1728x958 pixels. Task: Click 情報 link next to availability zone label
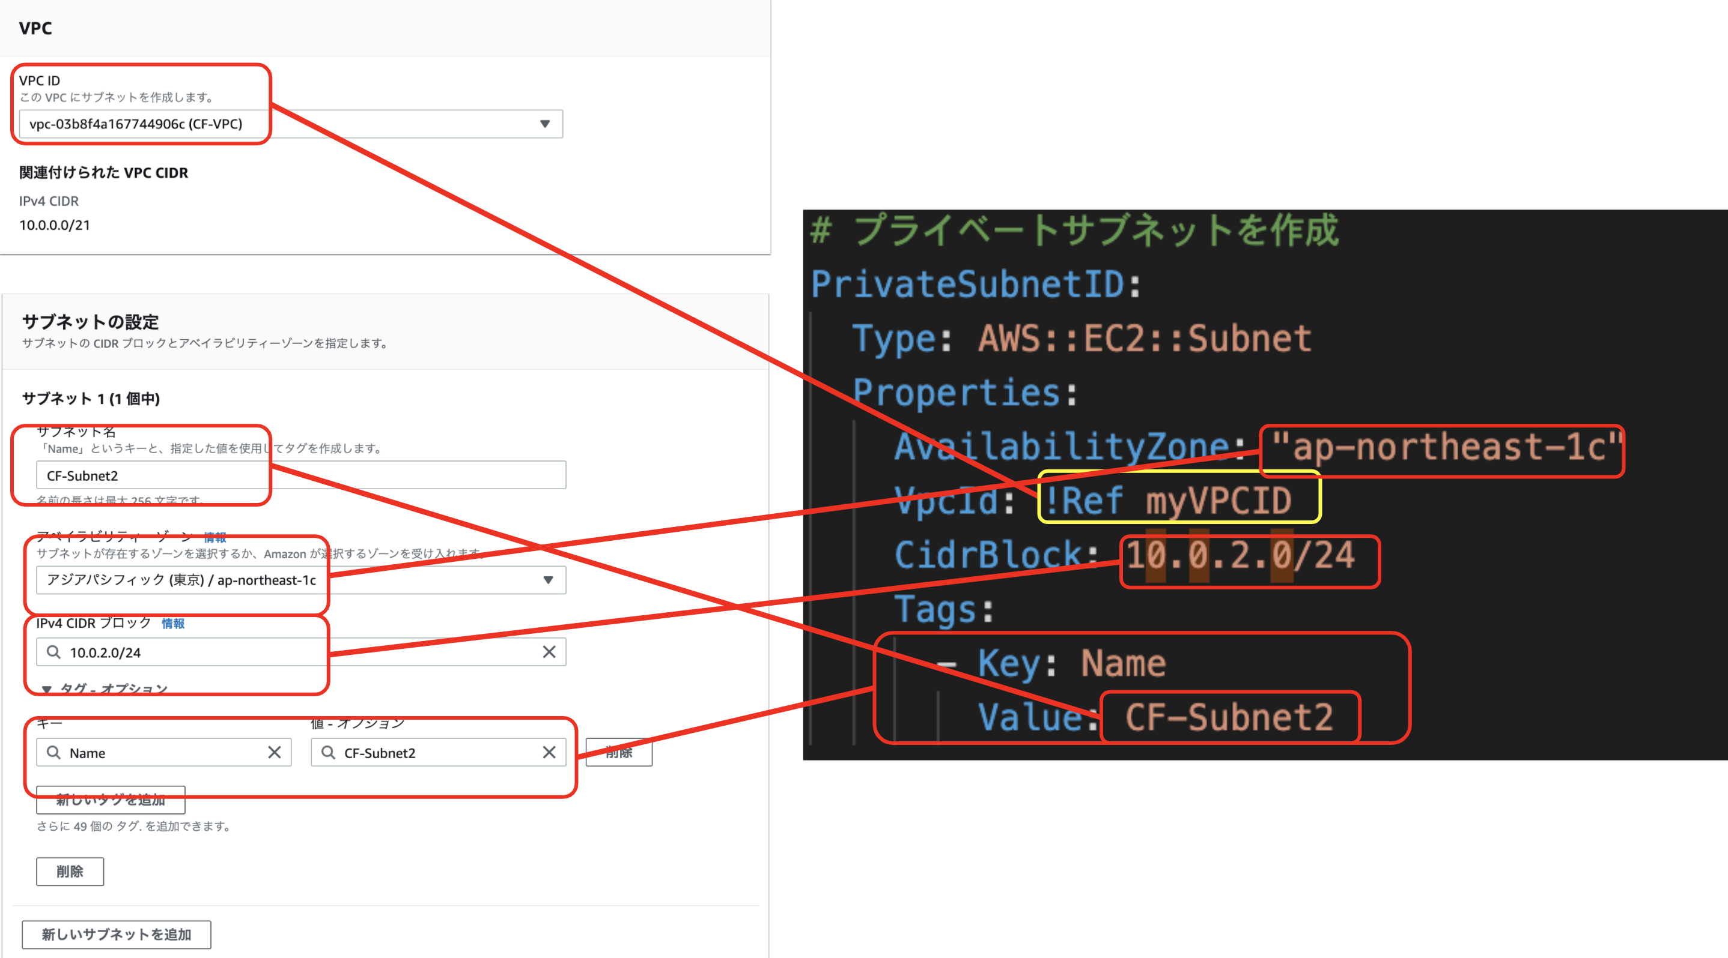[x=214, y=537]
